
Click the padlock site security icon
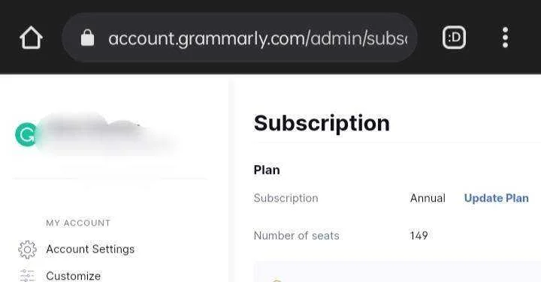pos(87,37)
